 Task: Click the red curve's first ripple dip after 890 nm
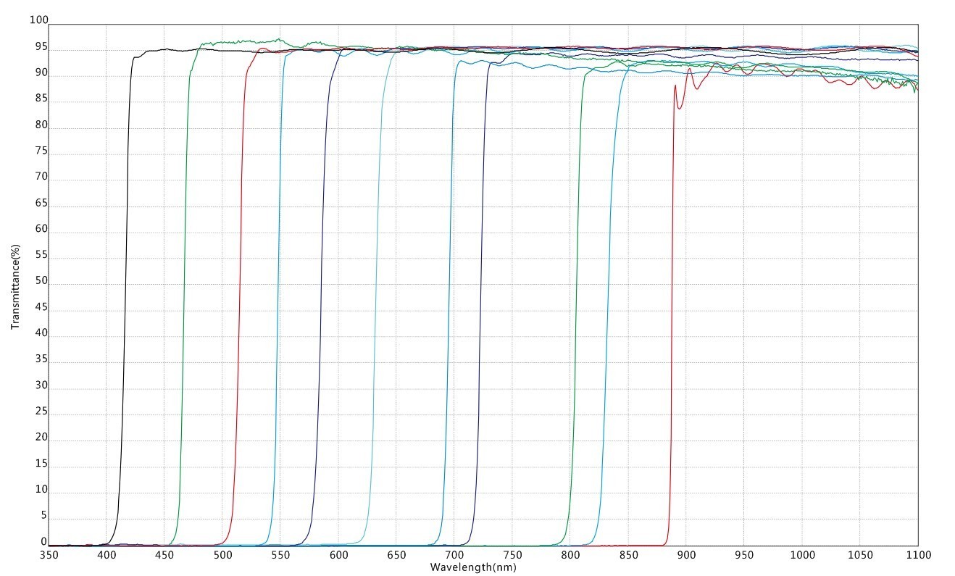679,108
